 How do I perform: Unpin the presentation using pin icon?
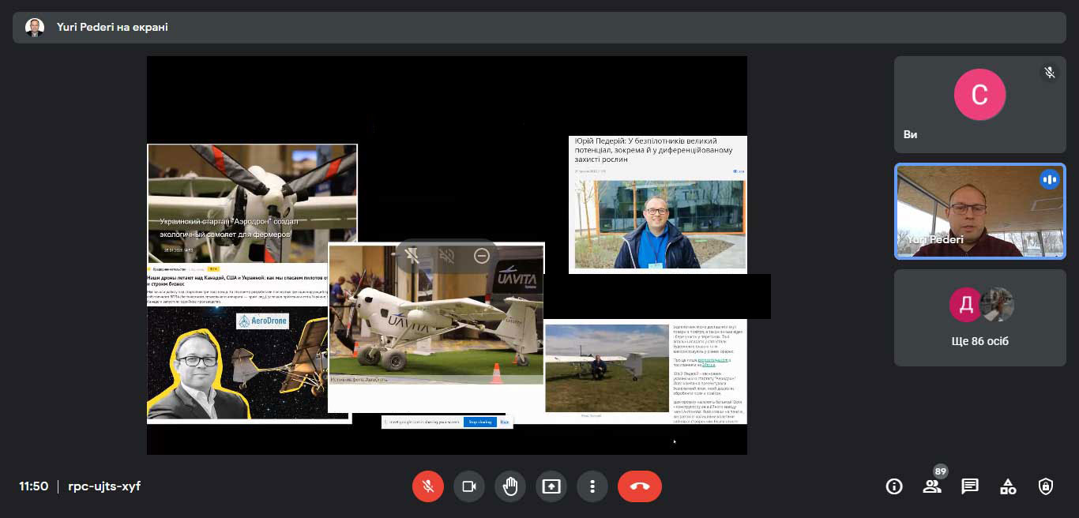(412, 256)
